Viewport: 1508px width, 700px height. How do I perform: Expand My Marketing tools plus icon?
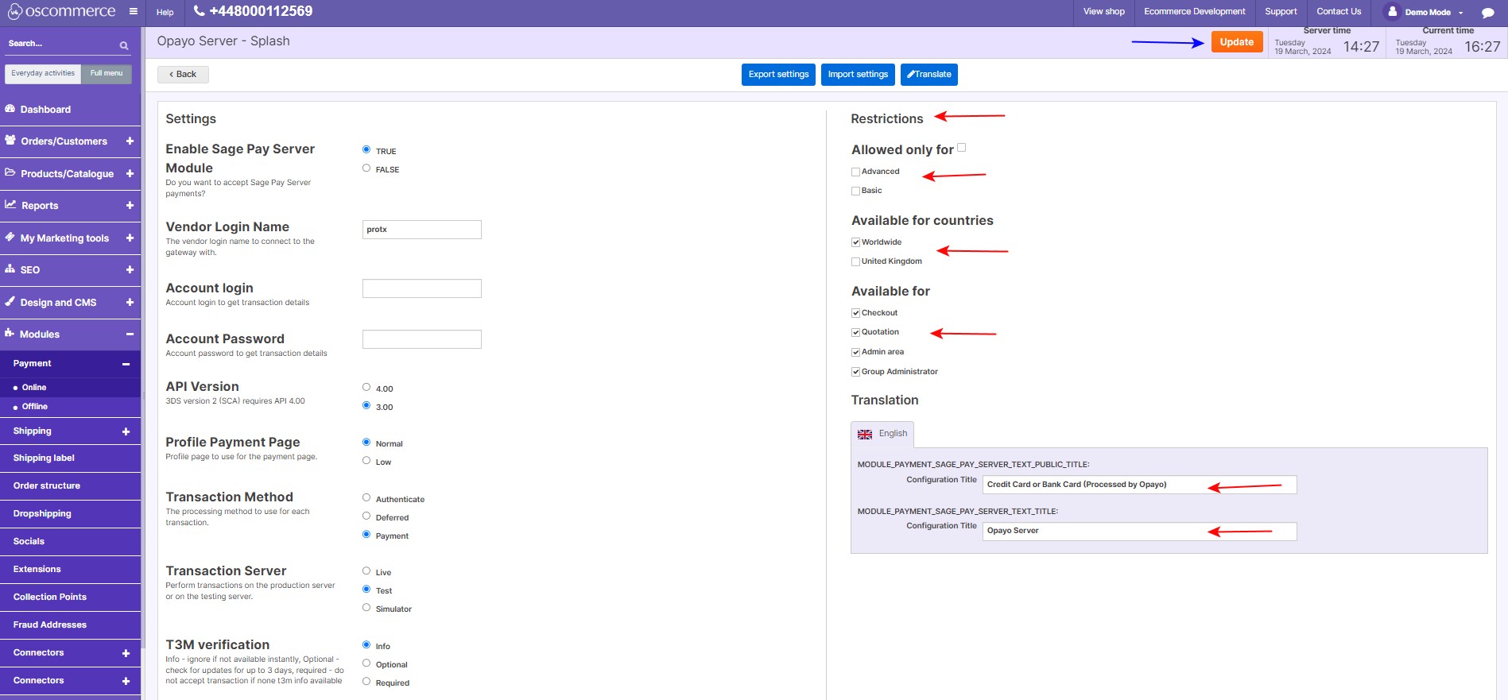point(130,238)
